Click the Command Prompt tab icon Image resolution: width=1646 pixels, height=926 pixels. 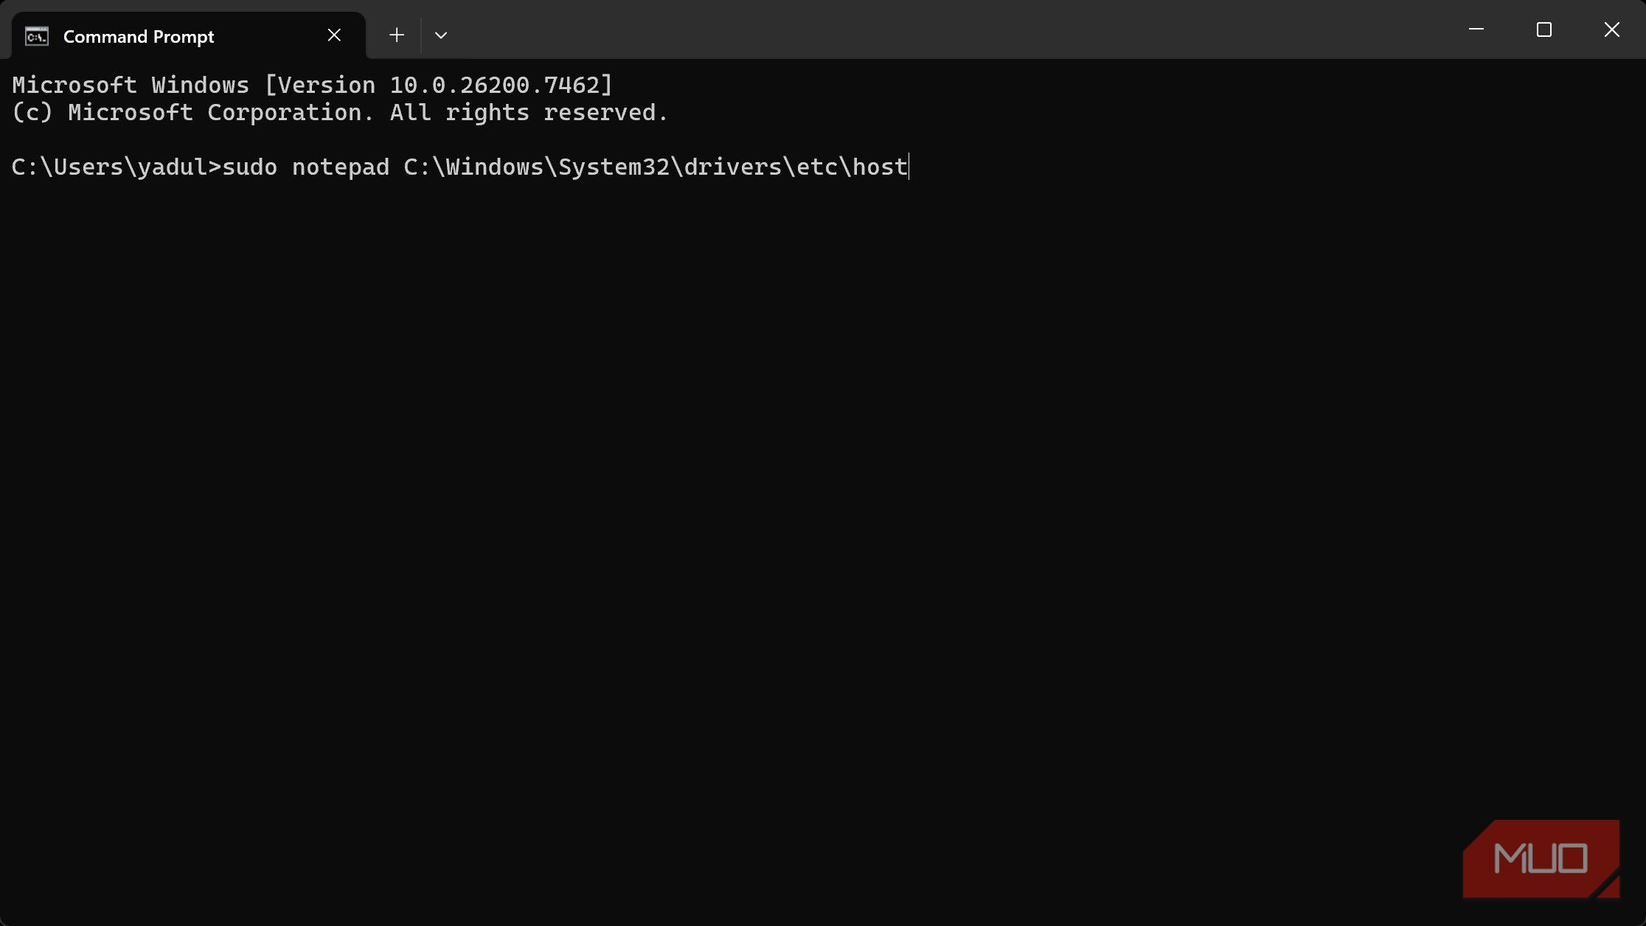tap(37, 36)
